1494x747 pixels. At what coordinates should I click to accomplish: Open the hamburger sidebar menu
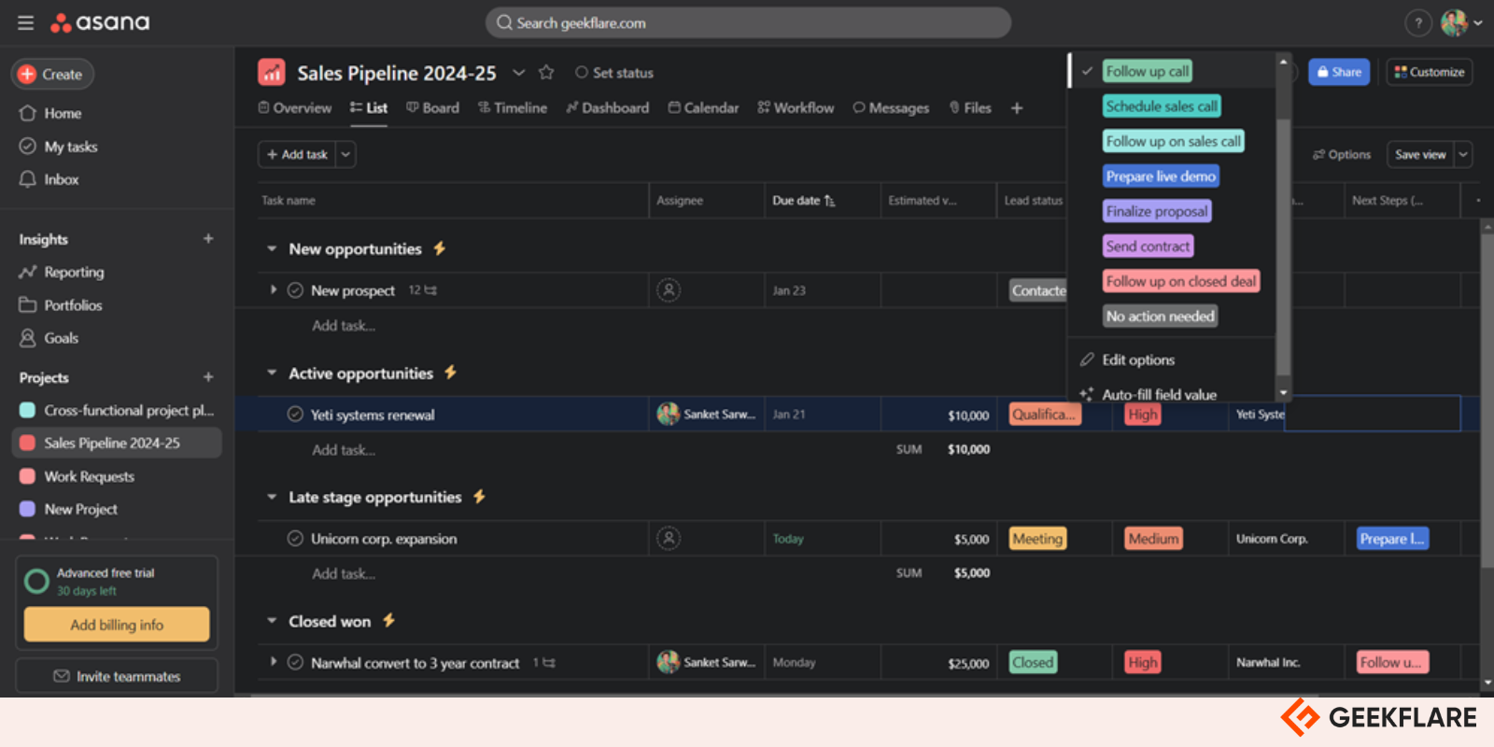pos(25,22)
